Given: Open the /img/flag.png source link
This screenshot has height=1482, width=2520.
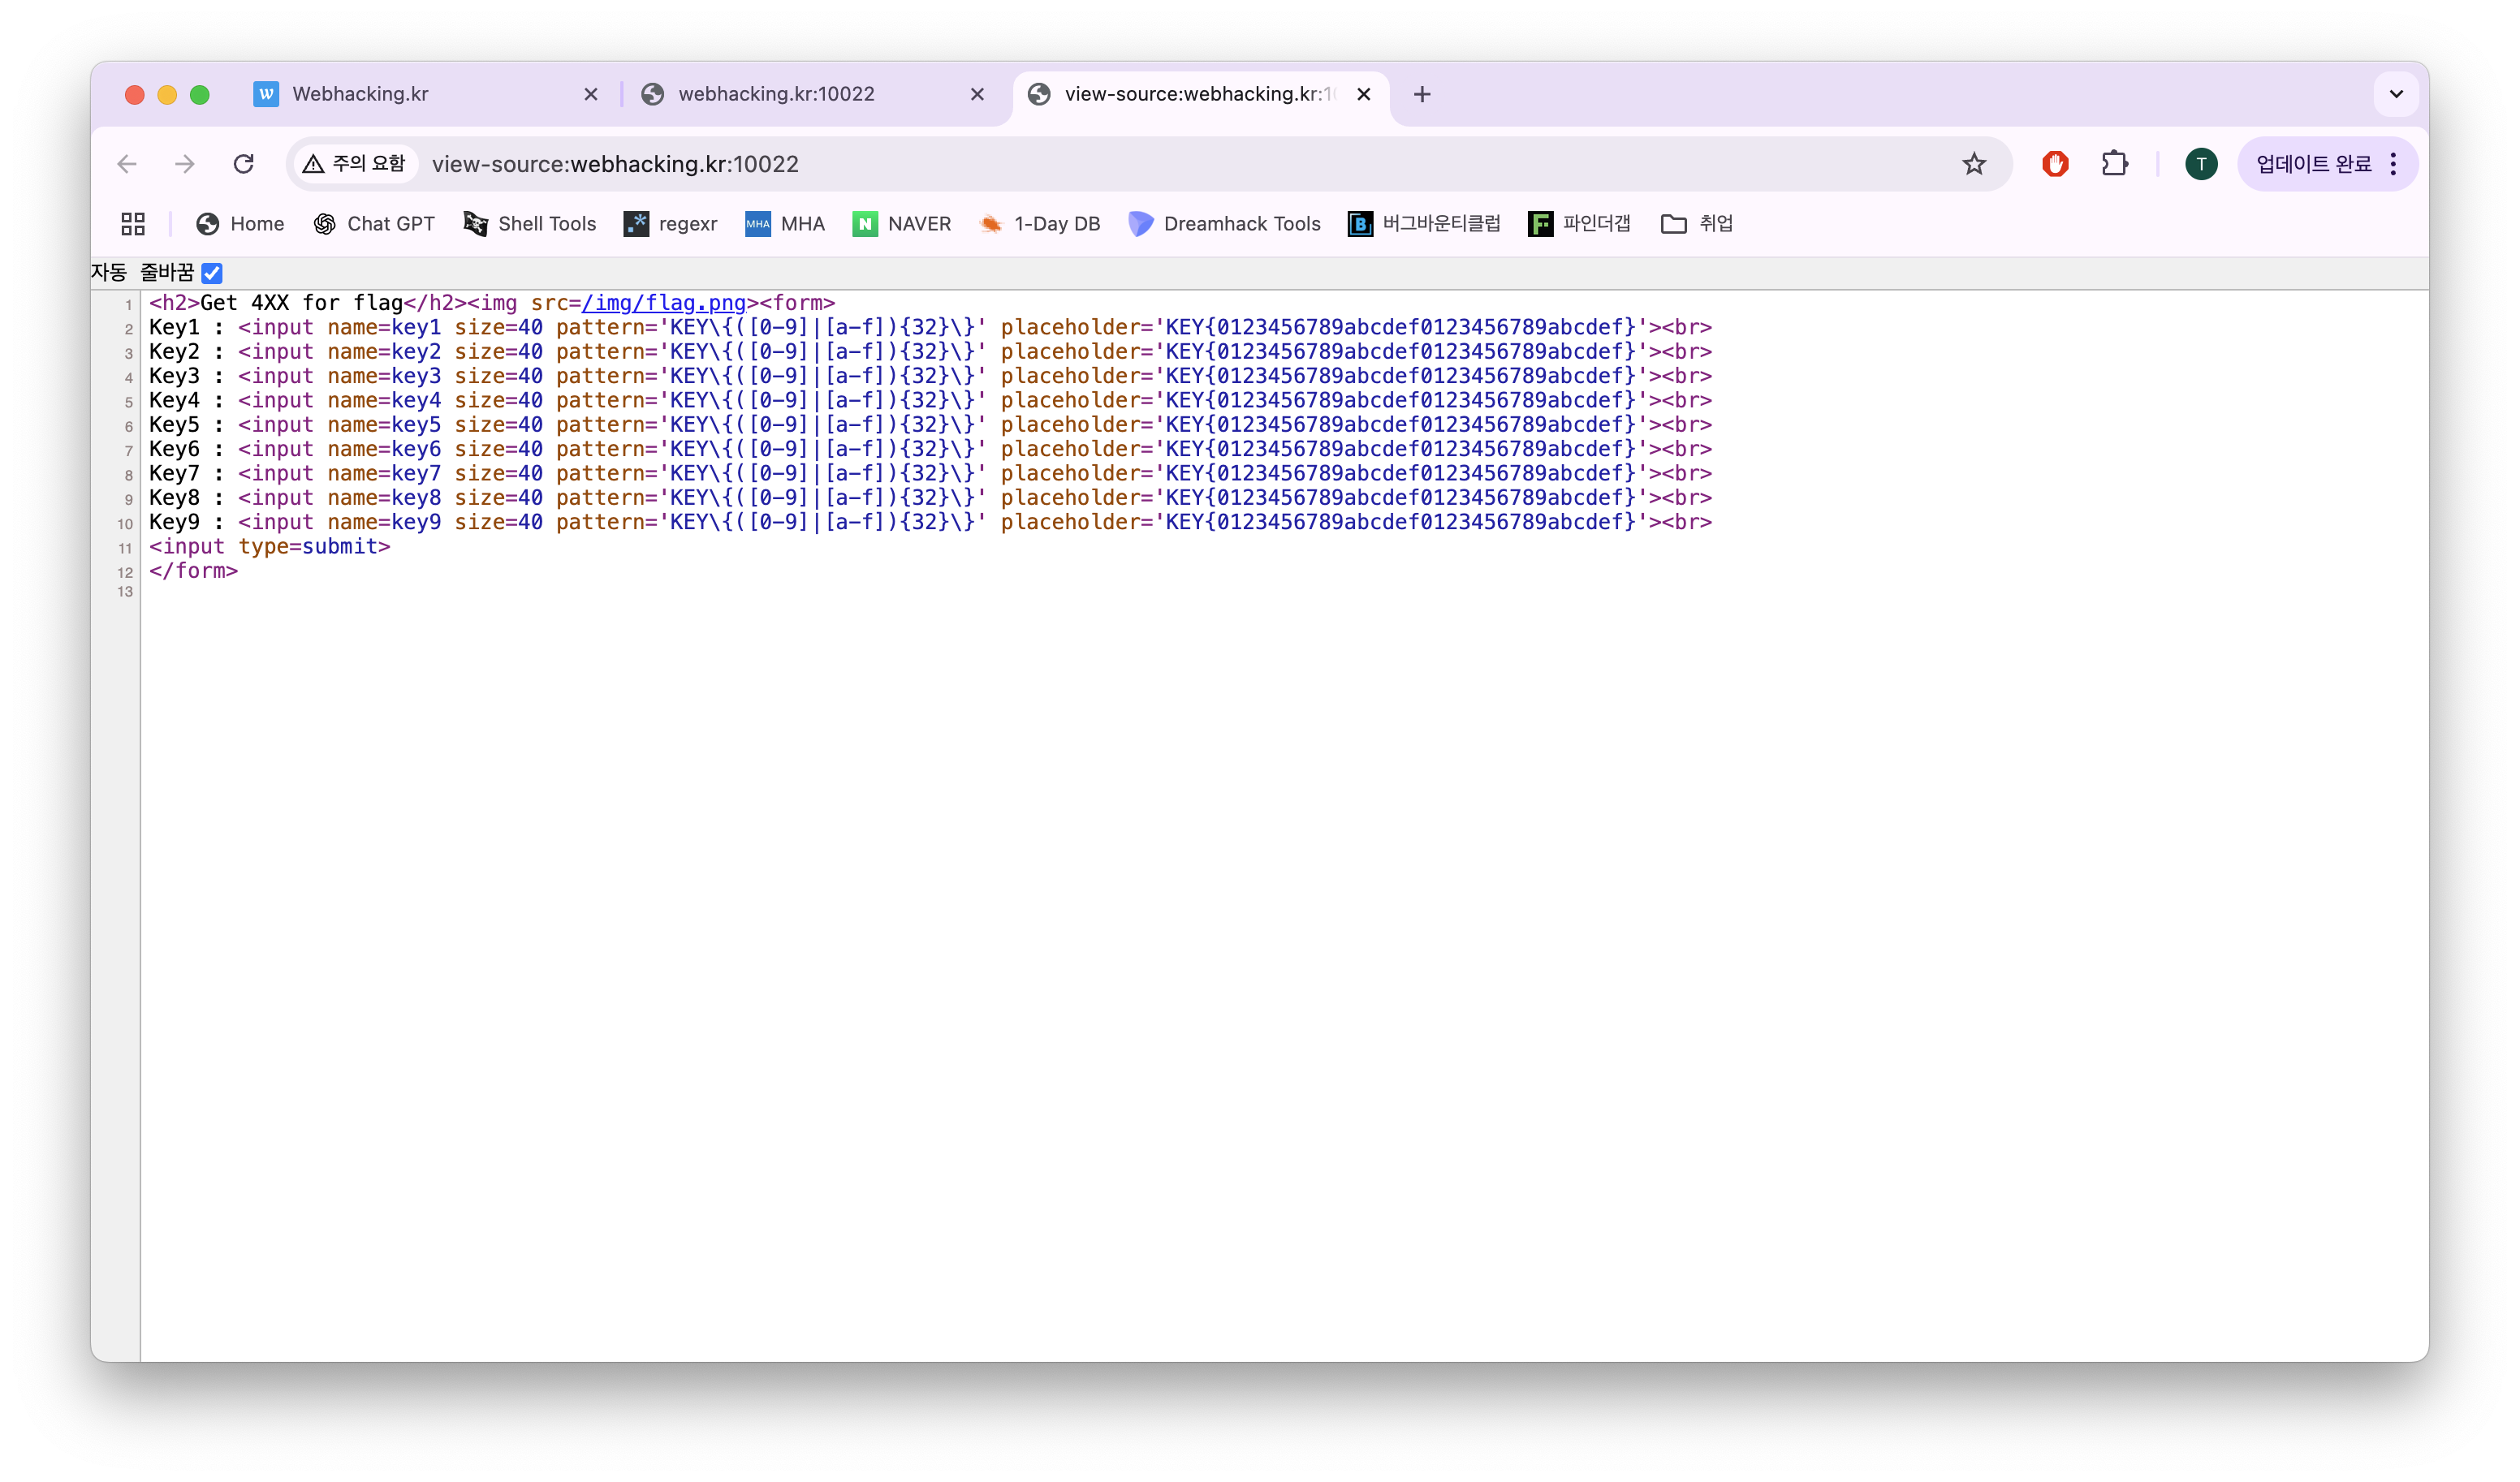Looking at the screenshot, I should click(664, 303).
